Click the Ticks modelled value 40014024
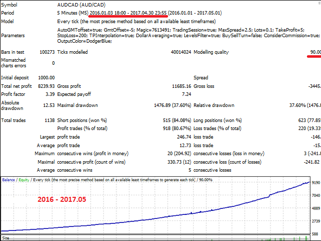The image size is (321, 241). (181, 52)
